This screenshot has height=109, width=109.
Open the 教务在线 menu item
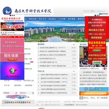(x=33, y=19)
